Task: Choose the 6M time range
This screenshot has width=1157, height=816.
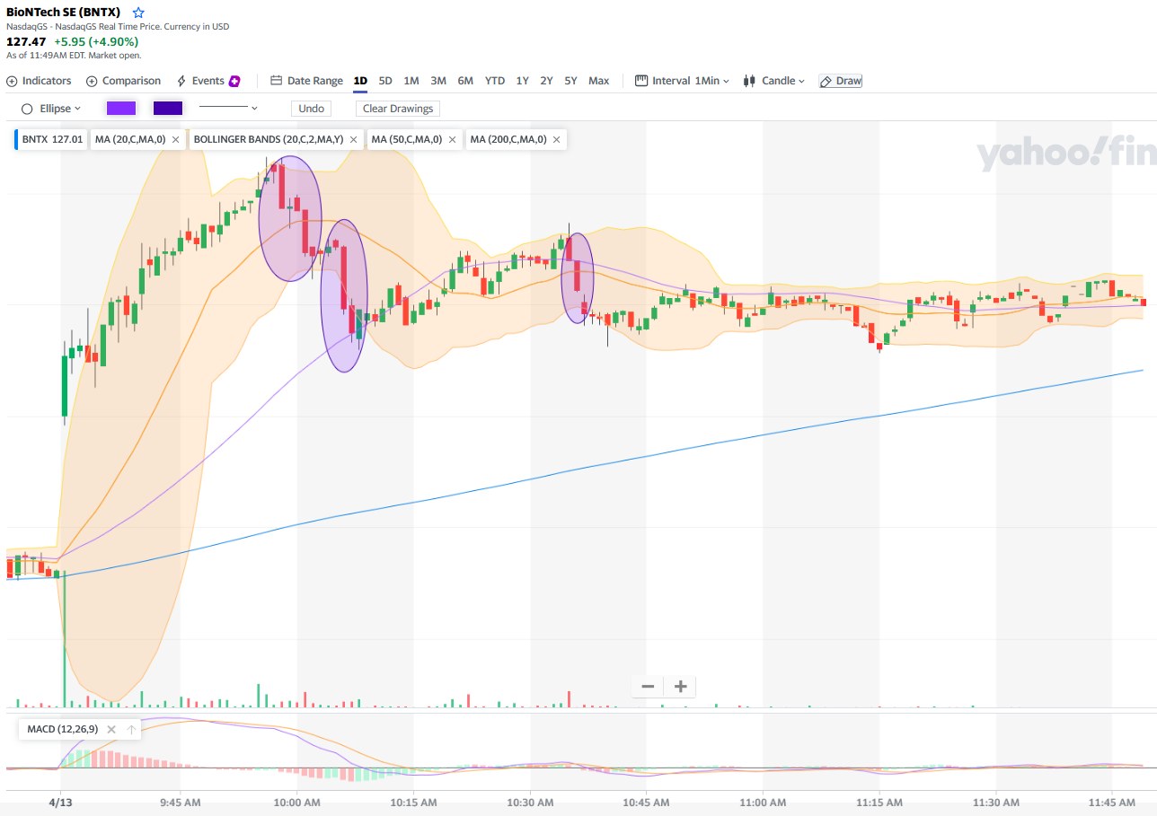Action: (465, 81)
